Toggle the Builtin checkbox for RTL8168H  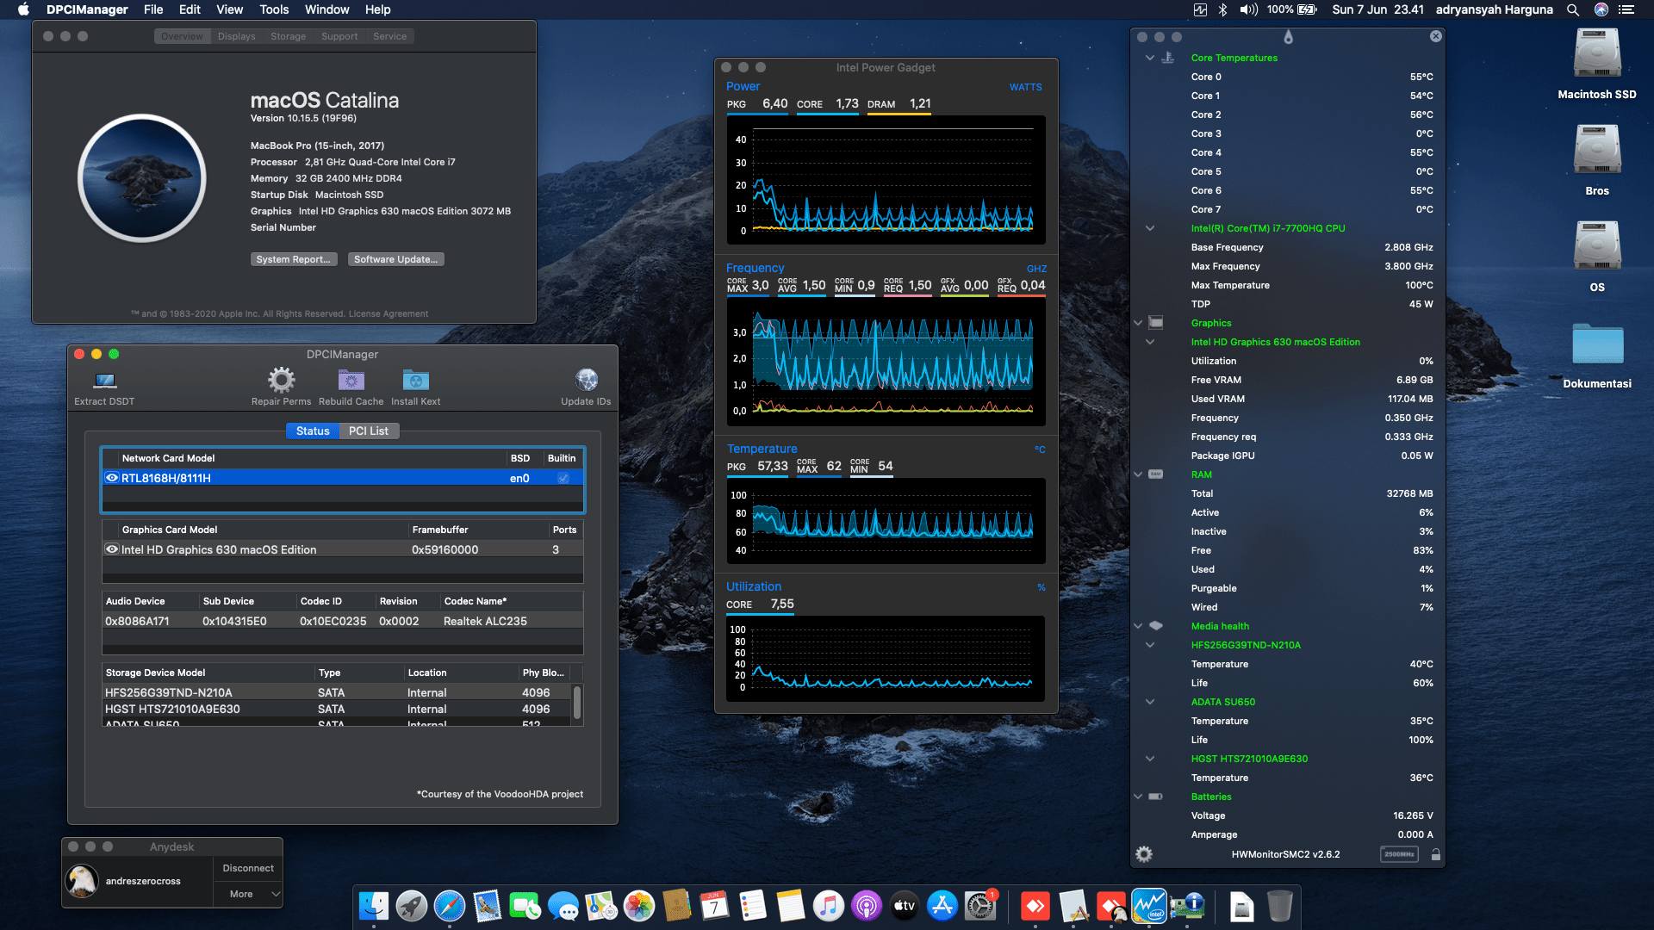[x=563, y=477]
